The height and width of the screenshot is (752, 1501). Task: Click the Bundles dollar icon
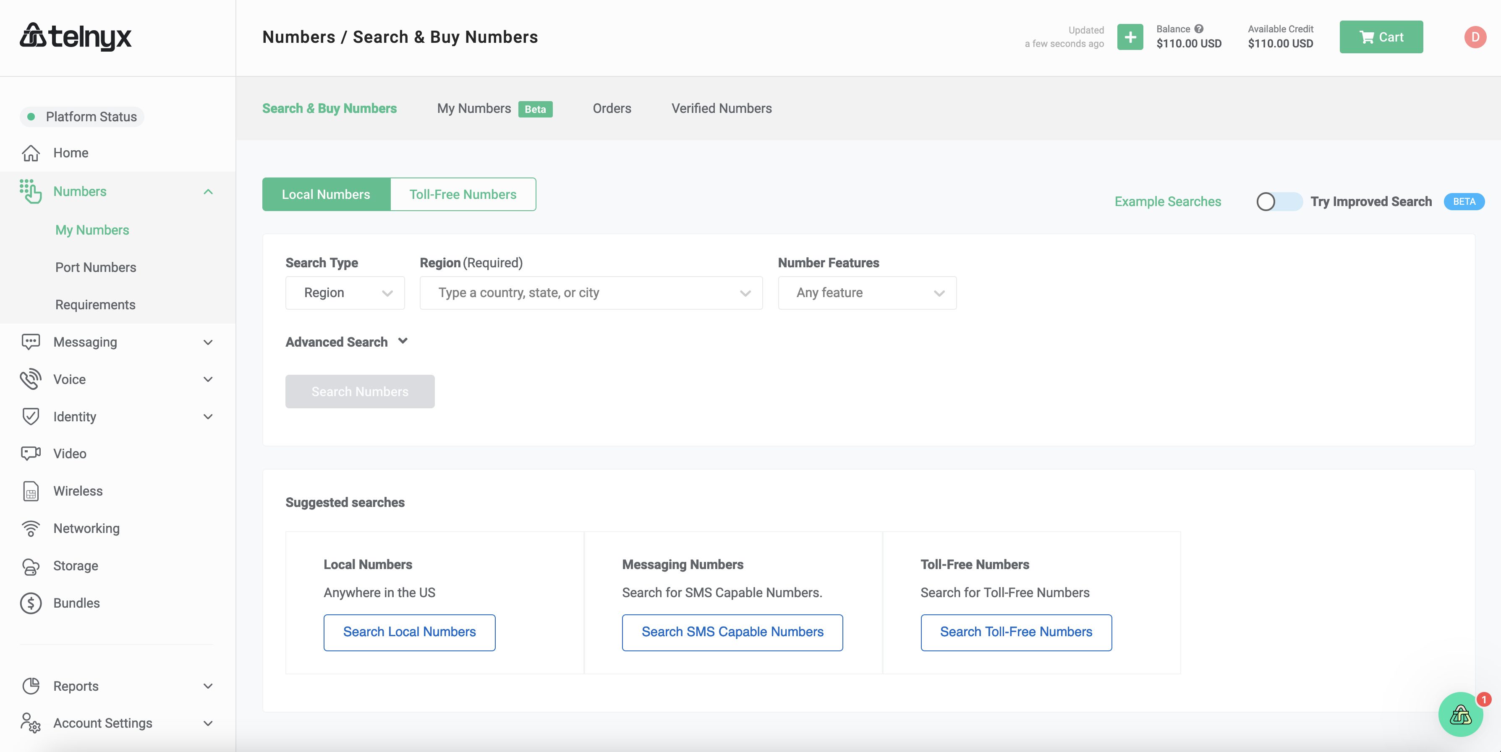[30, 603]
